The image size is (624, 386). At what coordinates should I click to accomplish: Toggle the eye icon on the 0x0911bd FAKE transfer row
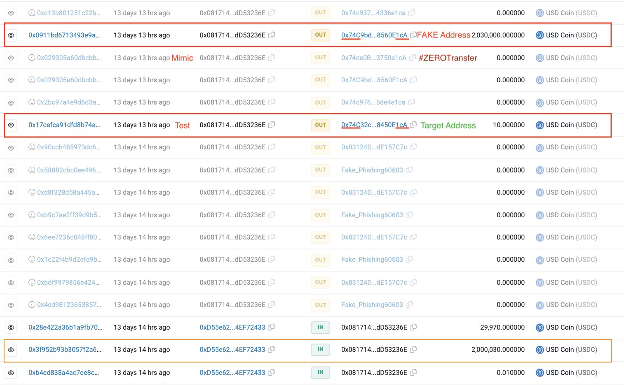click(11, 35)
